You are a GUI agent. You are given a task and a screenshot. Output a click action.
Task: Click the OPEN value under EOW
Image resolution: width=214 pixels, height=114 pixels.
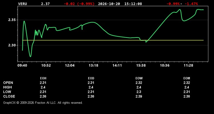click(139, 83)
